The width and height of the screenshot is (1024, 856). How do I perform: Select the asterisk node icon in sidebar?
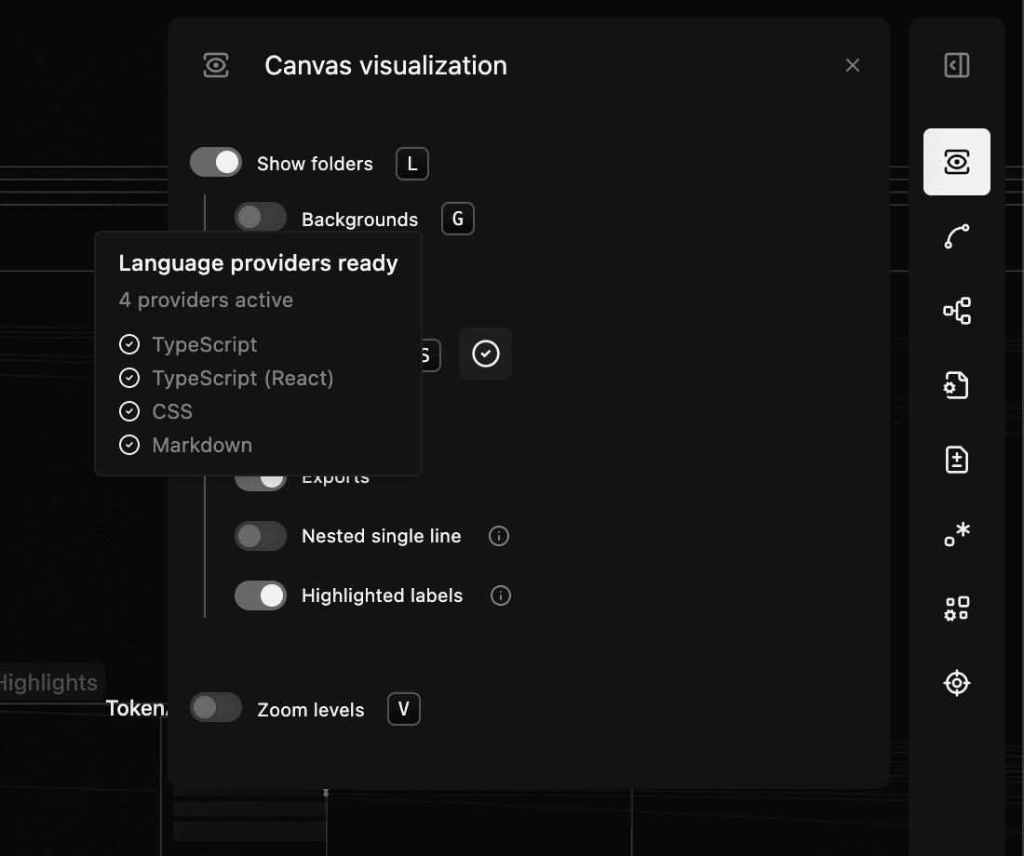point(956,533)
